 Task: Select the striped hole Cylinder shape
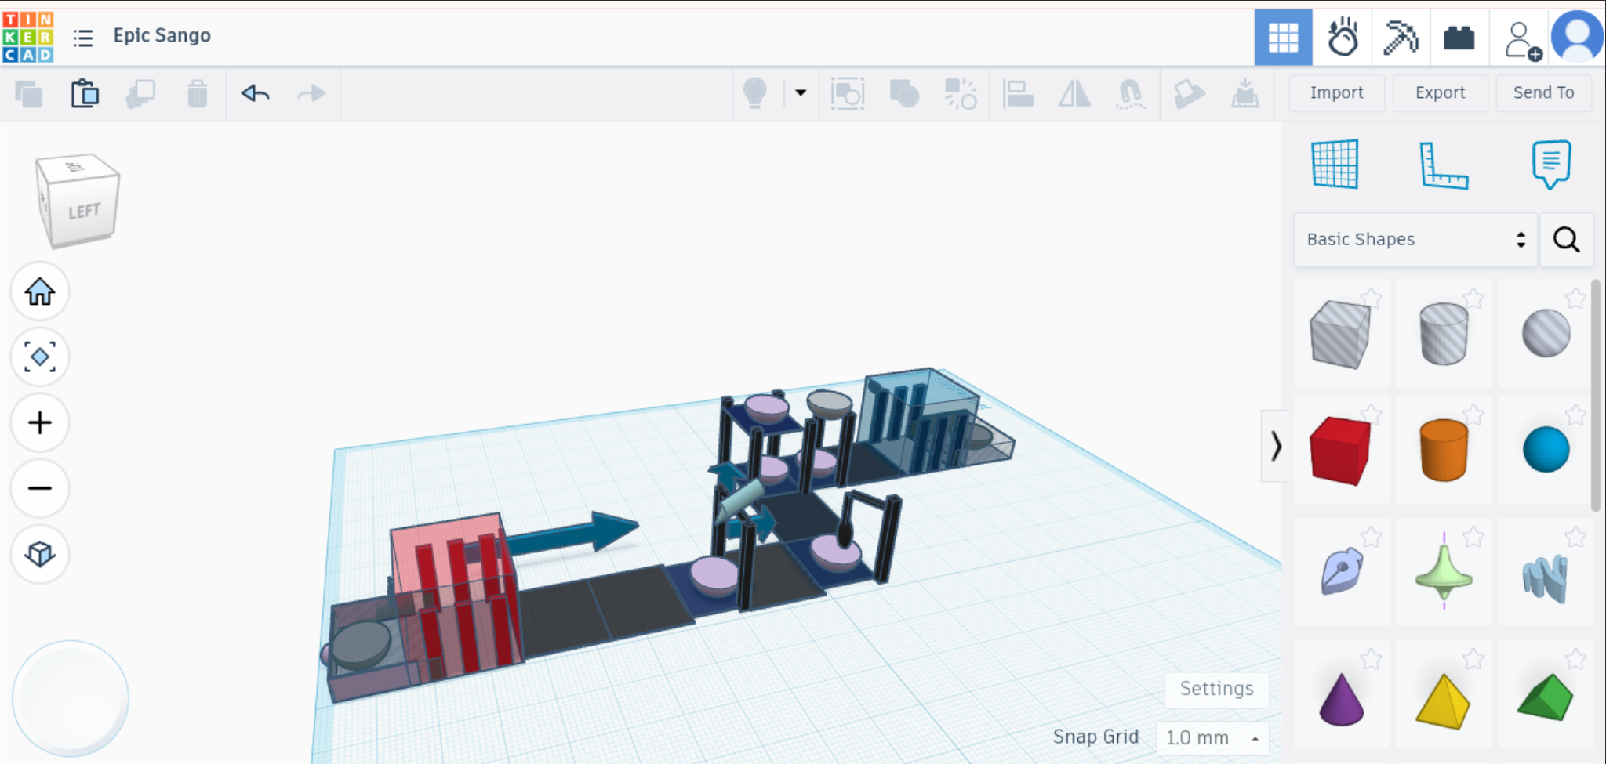[1444, 334]
